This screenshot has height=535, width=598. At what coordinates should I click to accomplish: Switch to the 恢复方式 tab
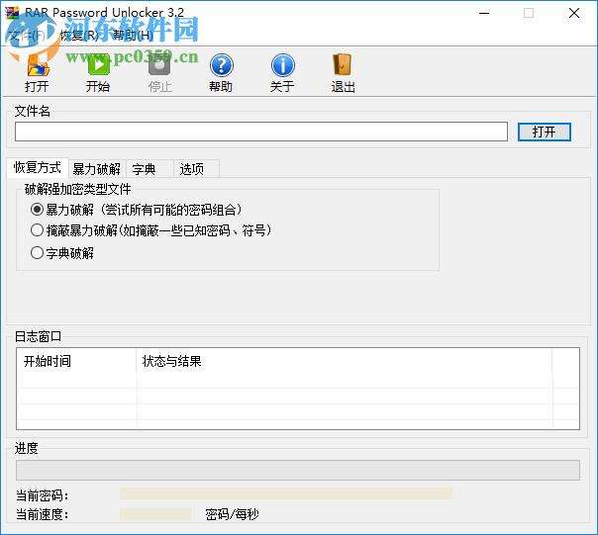tap(38, 168)
